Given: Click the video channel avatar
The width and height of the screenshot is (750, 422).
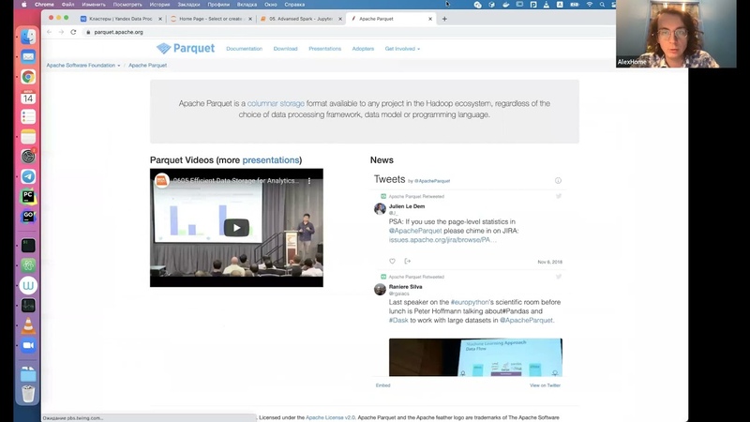Looking at the screenshot, I should tap(162, 180).
